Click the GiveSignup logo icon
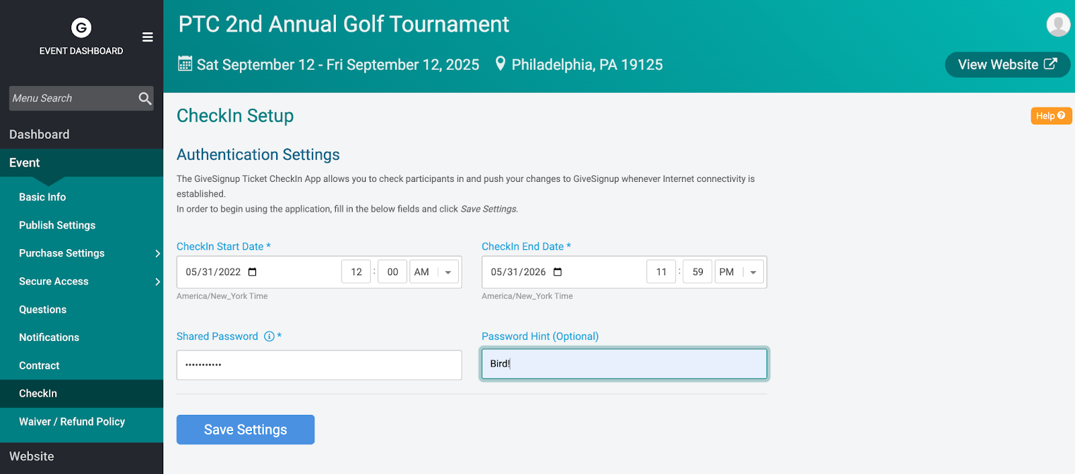1075x474 pixels. [81, 28]
